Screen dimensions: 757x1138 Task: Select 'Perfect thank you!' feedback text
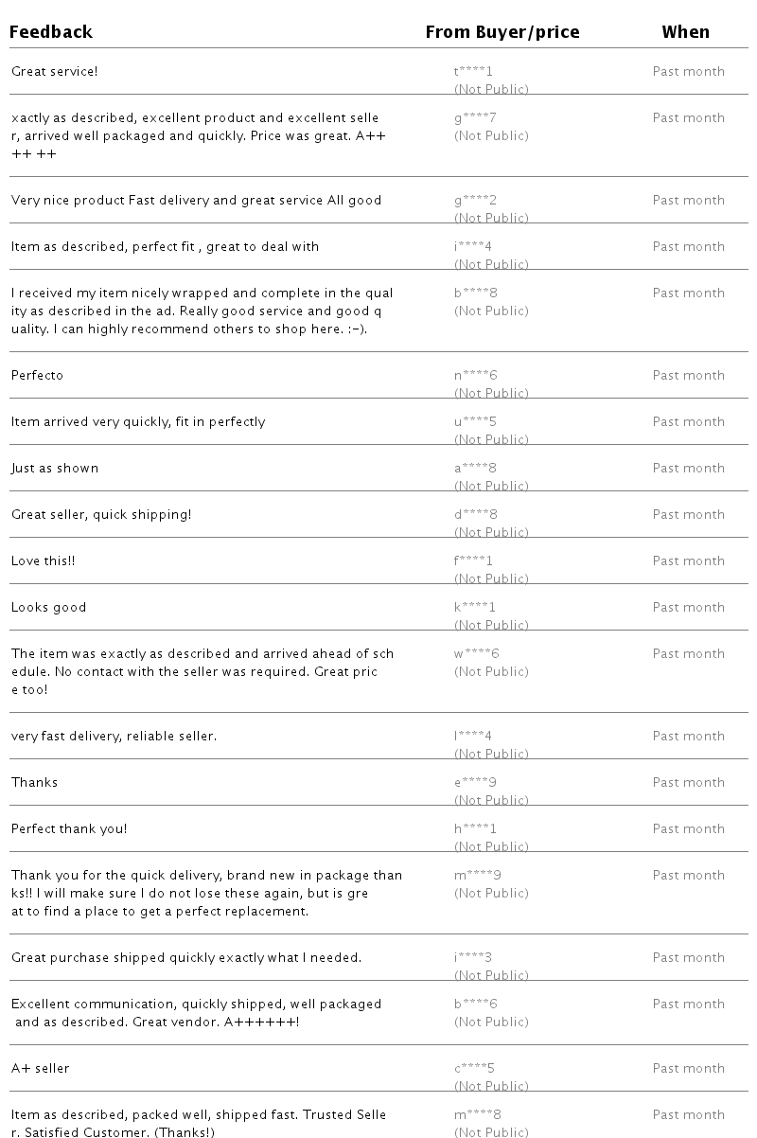69,828
